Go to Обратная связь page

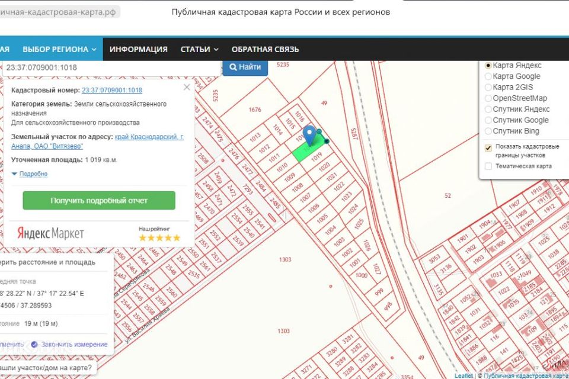(x=265, y=49)
